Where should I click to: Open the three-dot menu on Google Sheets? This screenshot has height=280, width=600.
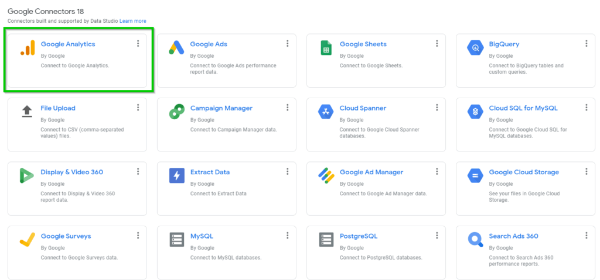437,44
